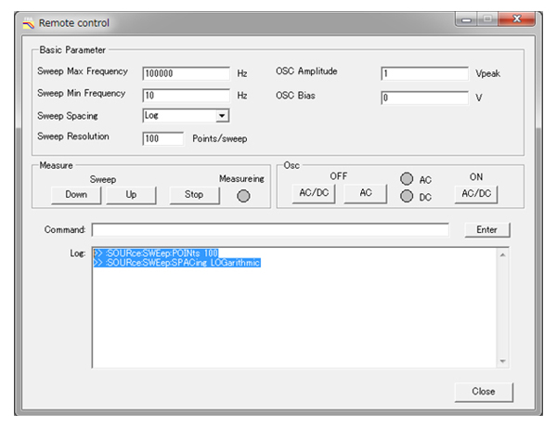Screen dimensions: 557x427
Task: Focus the Sweep Max Frequency field
Action: (186, 73)
